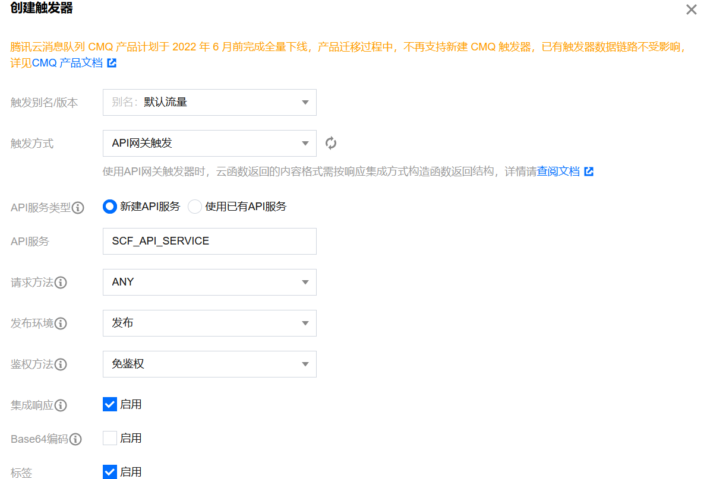Viewport: 707px width, 479px height.
Task: Select the 使用已有API服务 radio option
Action: (195, 207)
